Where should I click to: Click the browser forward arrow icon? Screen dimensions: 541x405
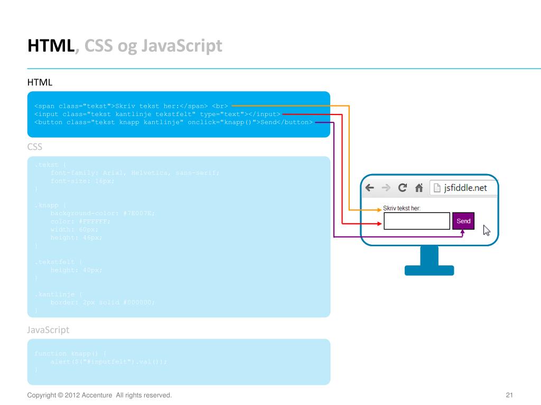386,188
